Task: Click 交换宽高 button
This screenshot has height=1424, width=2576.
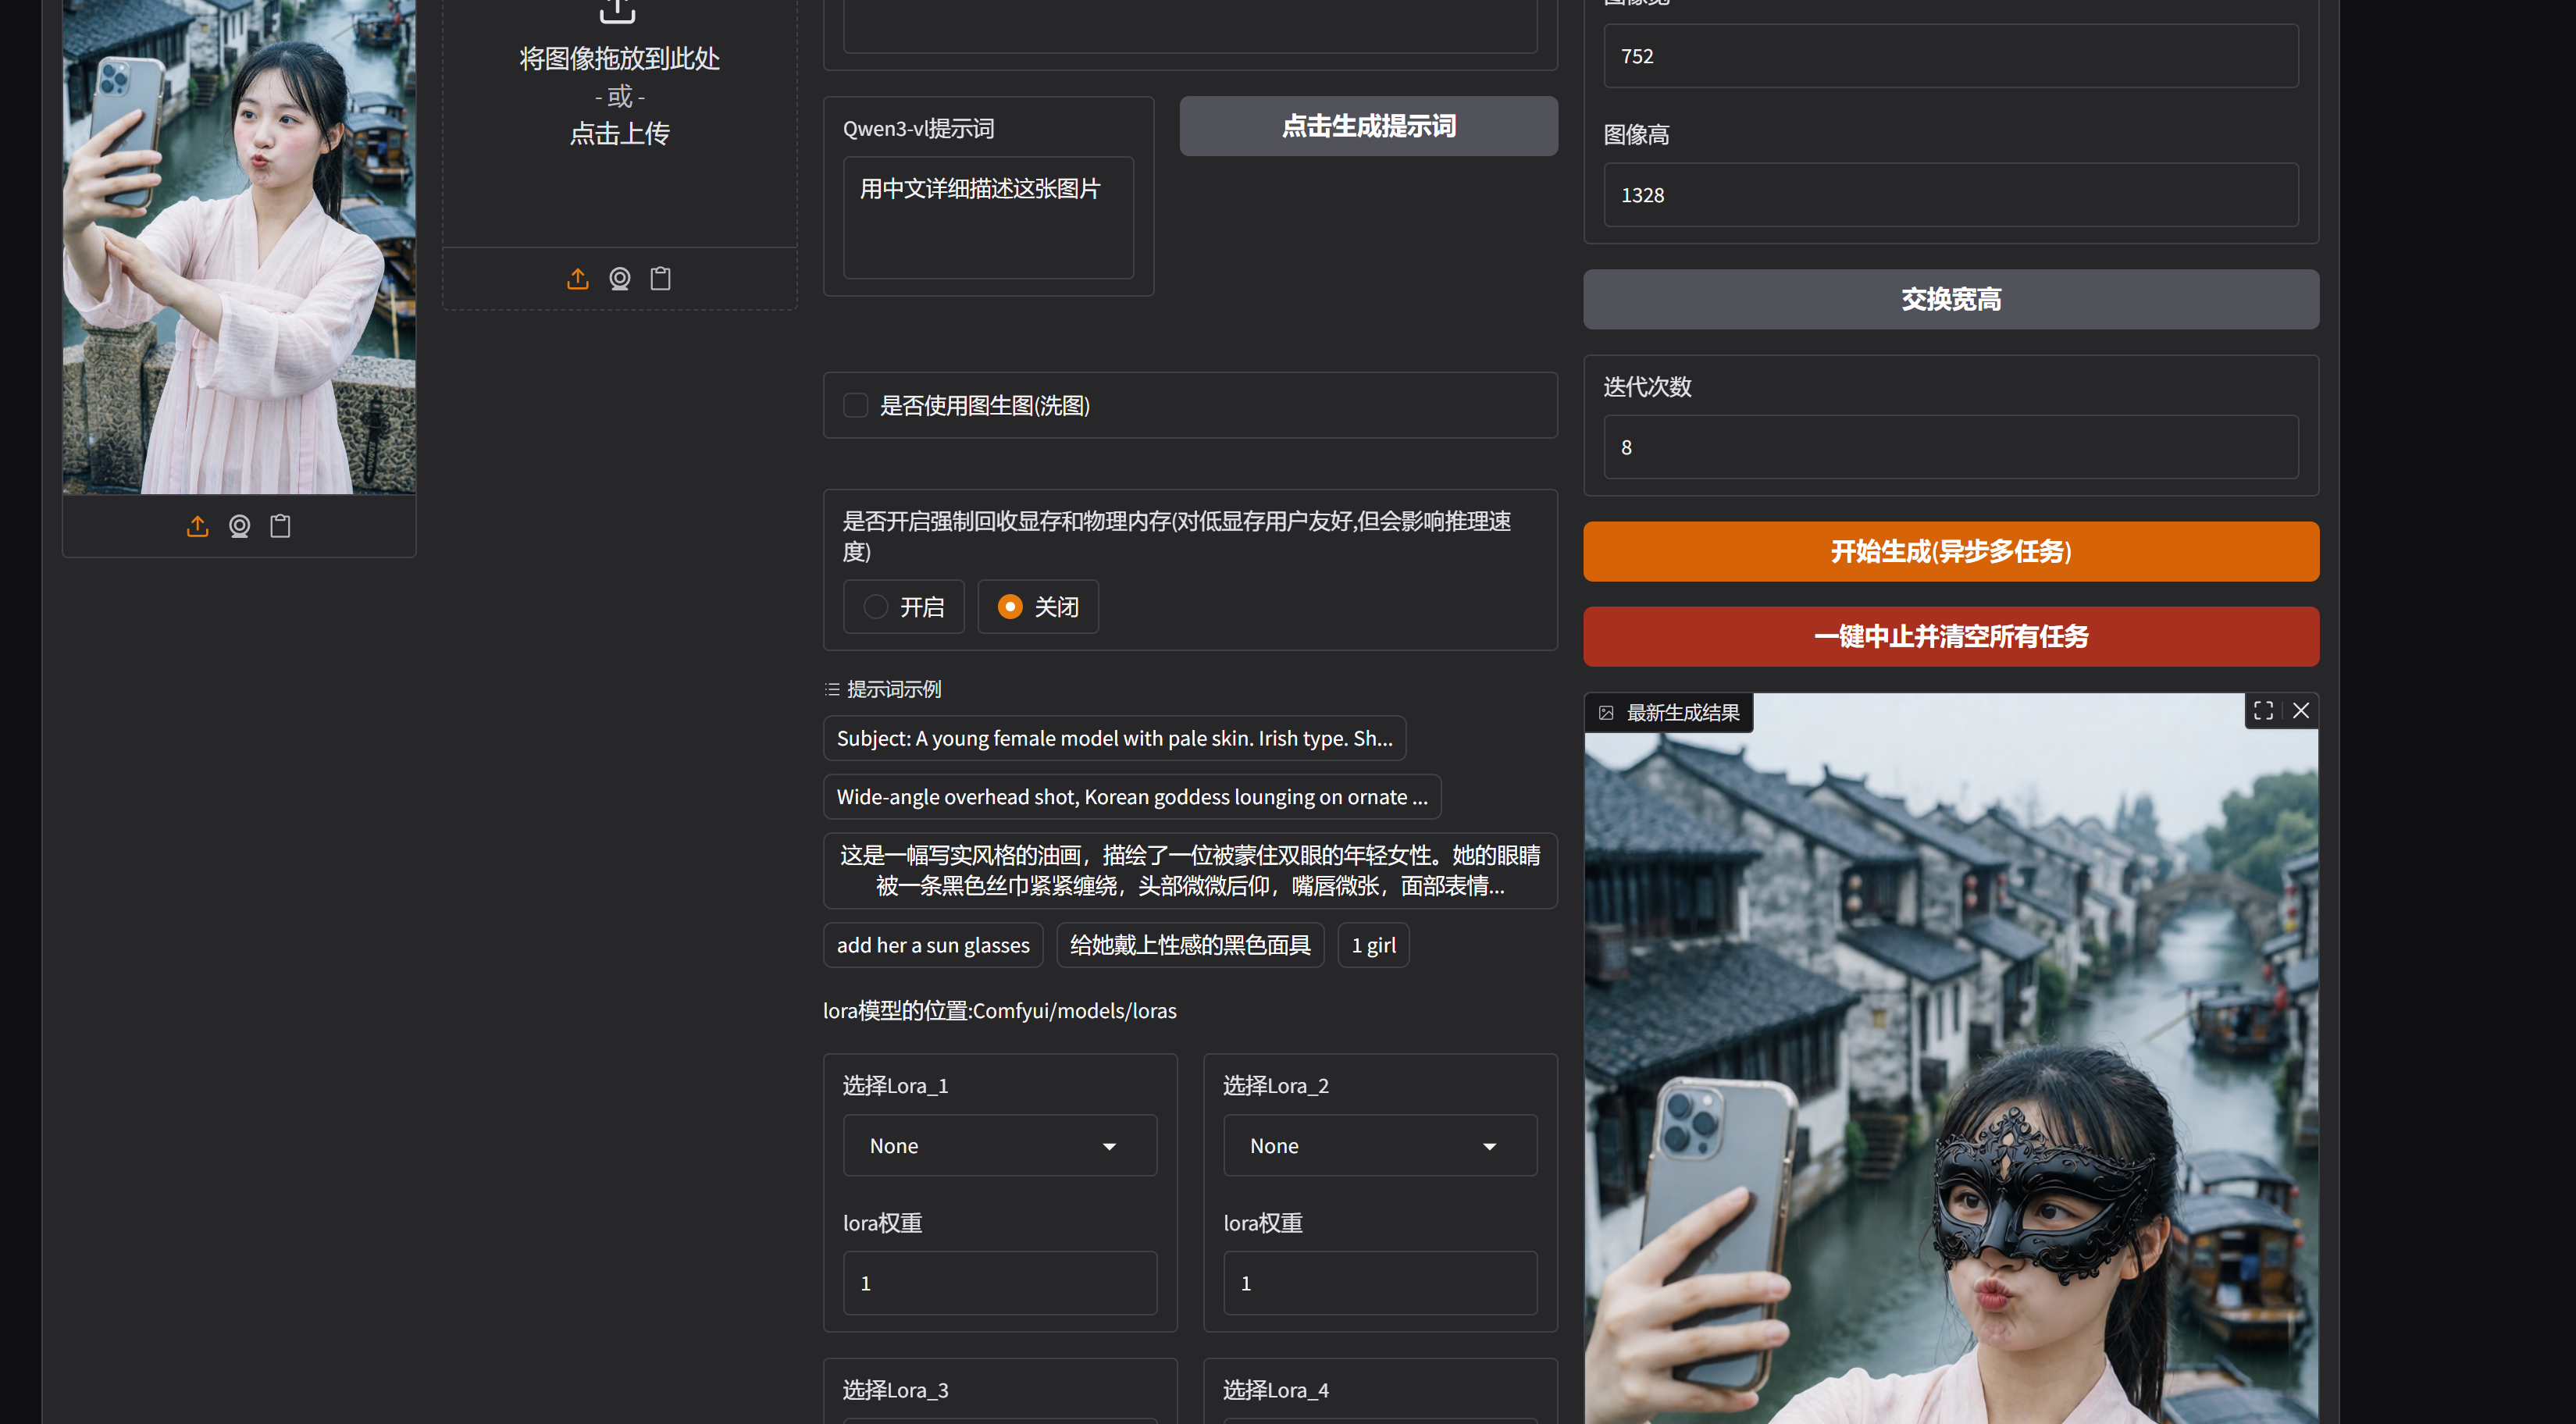Action: click(x=1951, y=299)
